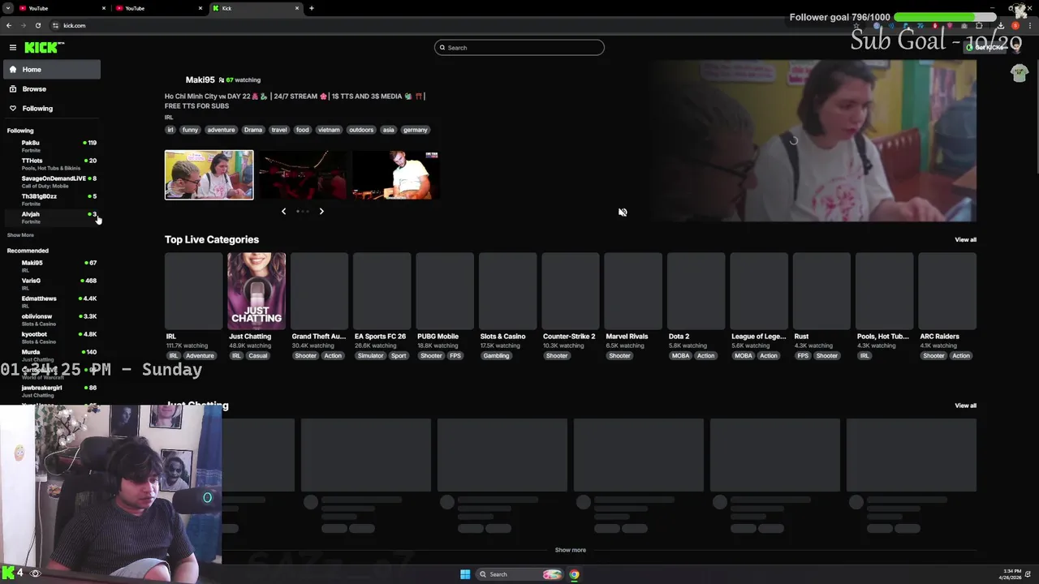Click the Gambling tag under Slots & Casino
1039x584 pixels.
pyautogui.click(x=496, y=356)
